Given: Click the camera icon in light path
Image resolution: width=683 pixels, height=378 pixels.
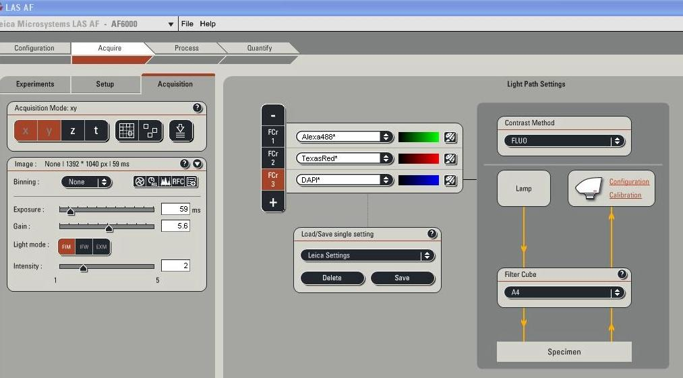Looking at the screenshot, I should click(x=589, y=189).
